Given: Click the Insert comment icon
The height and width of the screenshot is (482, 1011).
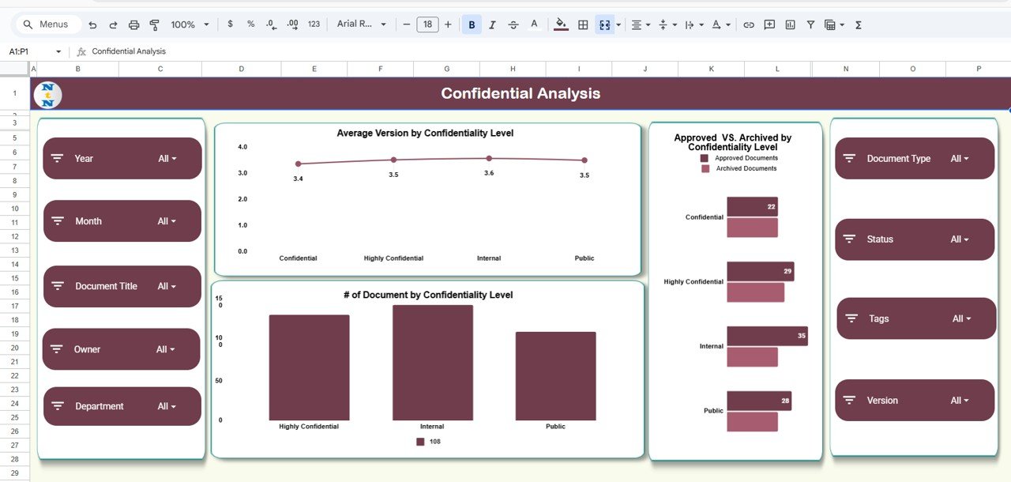Looking at the screenshot, I should coord(769,24).
